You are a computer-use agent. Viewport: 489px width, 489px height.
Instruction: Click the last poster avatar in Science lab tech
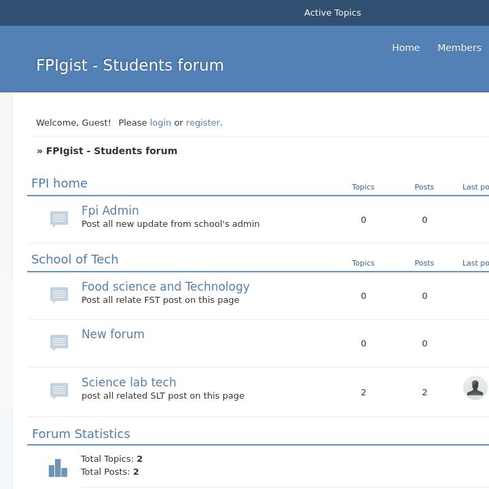475,388
